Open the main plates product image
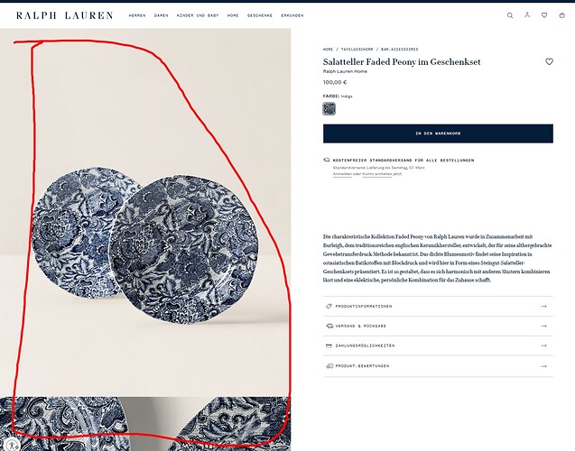The width and height of the screenshot is (575, 451). pyautogui.click(x=145, y=213)
